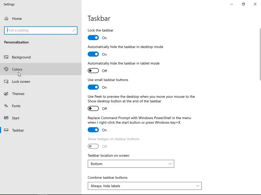Click the Start tiles icon

(6, 118)
